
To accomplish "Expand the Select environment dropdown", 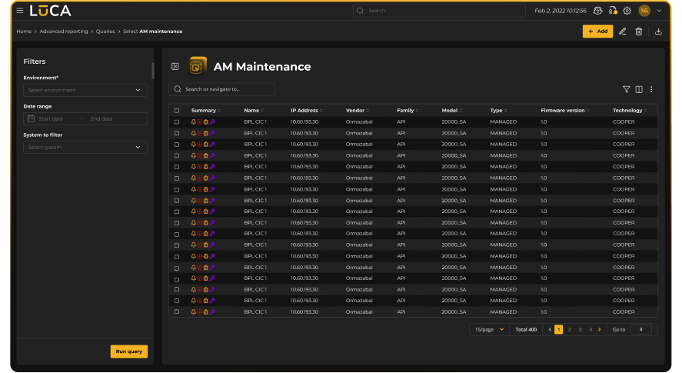I will pos(85,90).
